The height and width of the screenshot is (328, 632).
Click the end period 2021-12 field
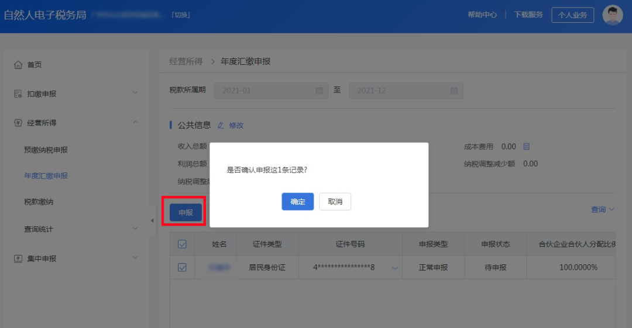406,91
